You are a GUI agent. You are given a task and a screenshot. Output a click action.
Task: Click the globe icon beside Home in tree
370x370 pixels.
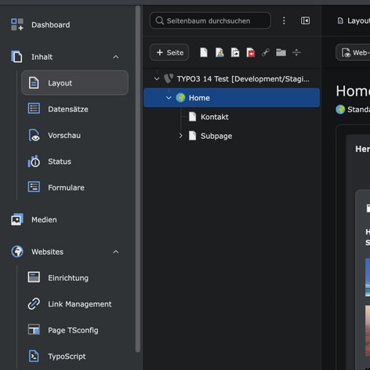pos(180,98)
